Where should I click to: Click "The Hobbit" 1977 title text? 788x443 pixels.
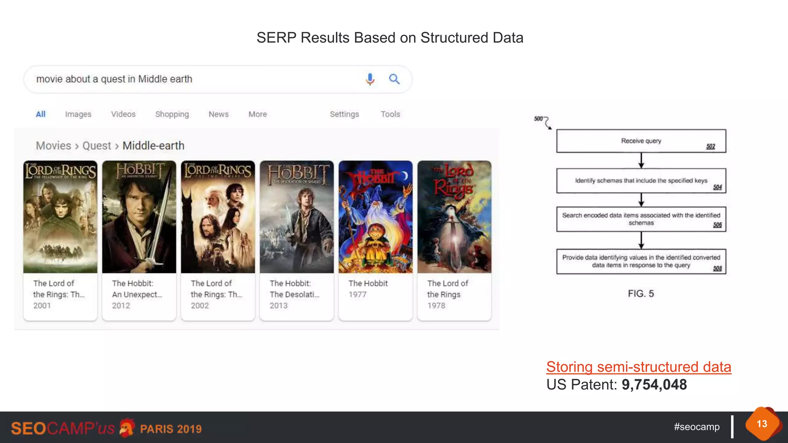click(x=368, y=283)
